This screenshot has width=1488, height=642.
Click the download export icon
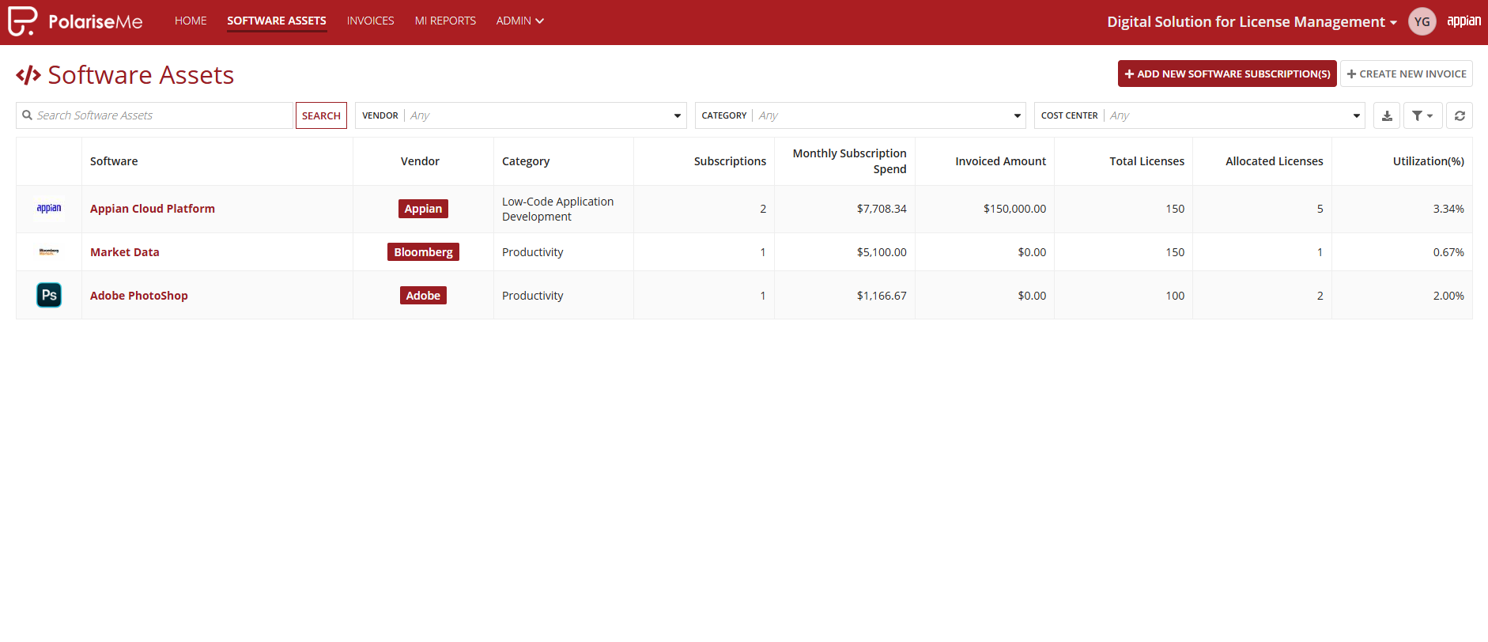click(x=1387, y=115)
